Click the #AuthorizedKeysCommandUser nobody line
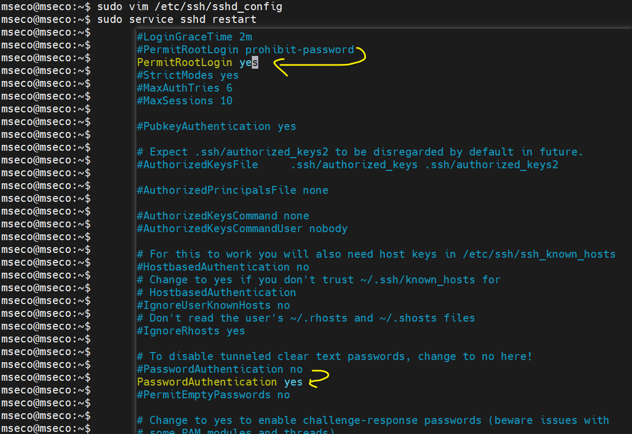Screen dimensions: 632x434 (x=242, y=228)
